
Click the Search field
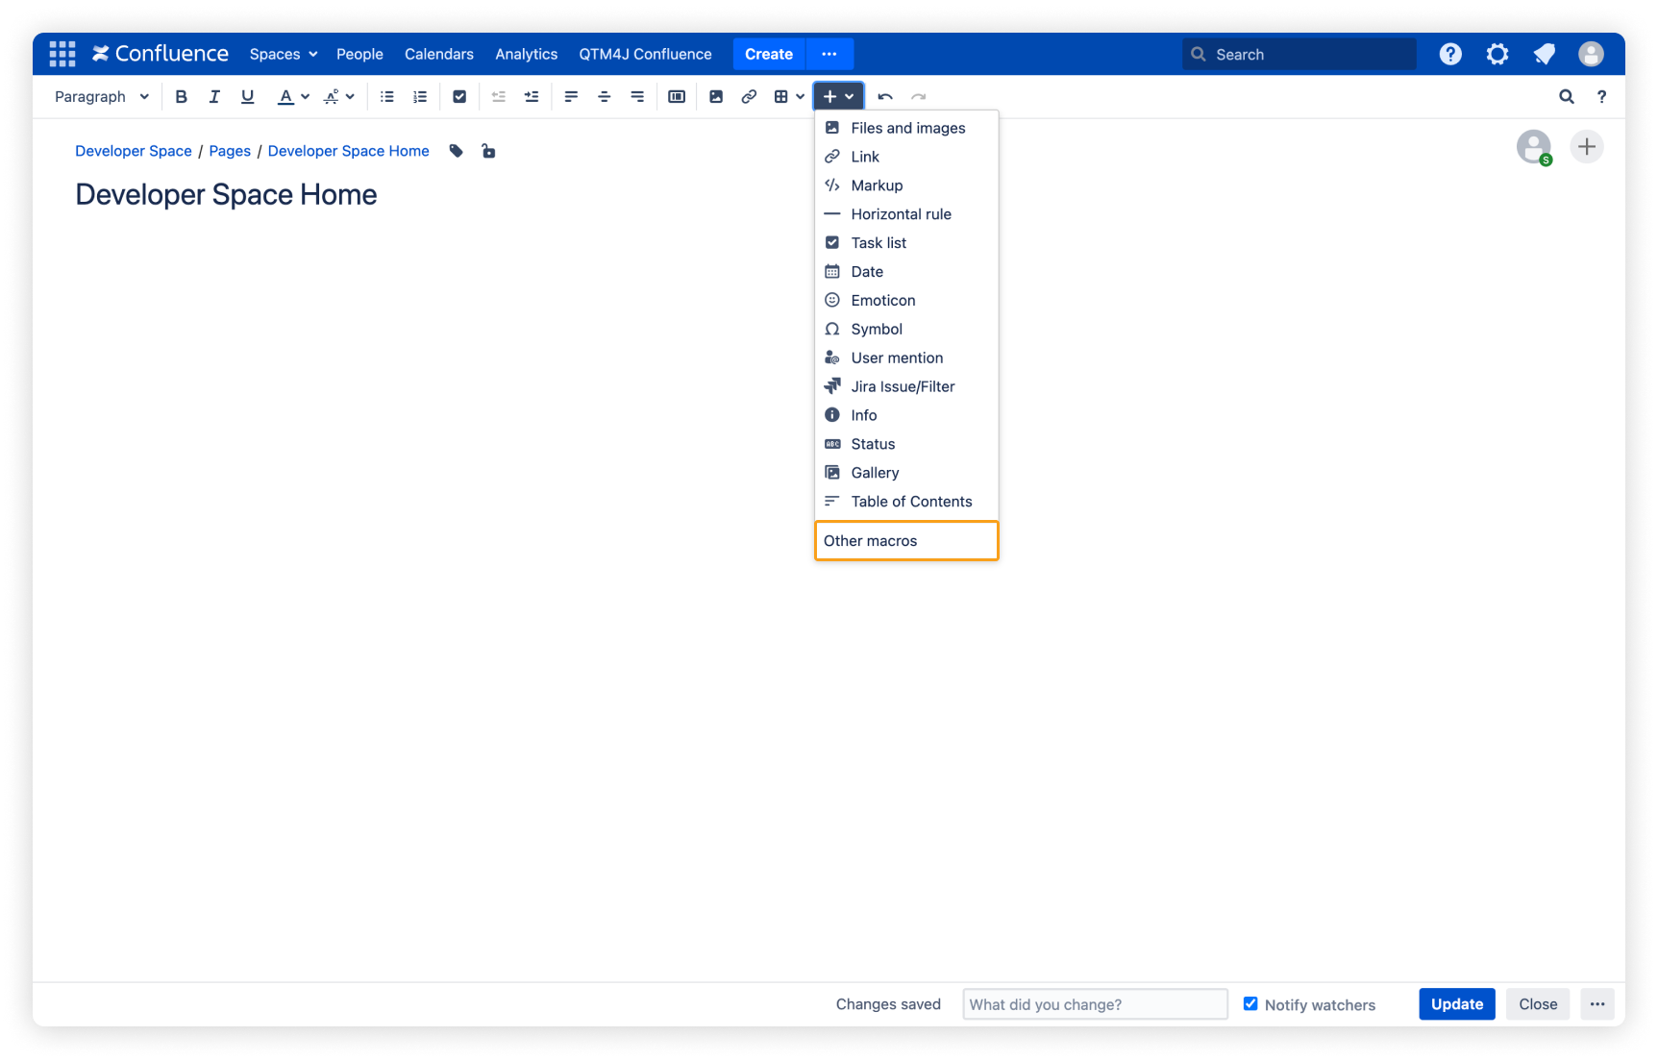point(1299,54)
